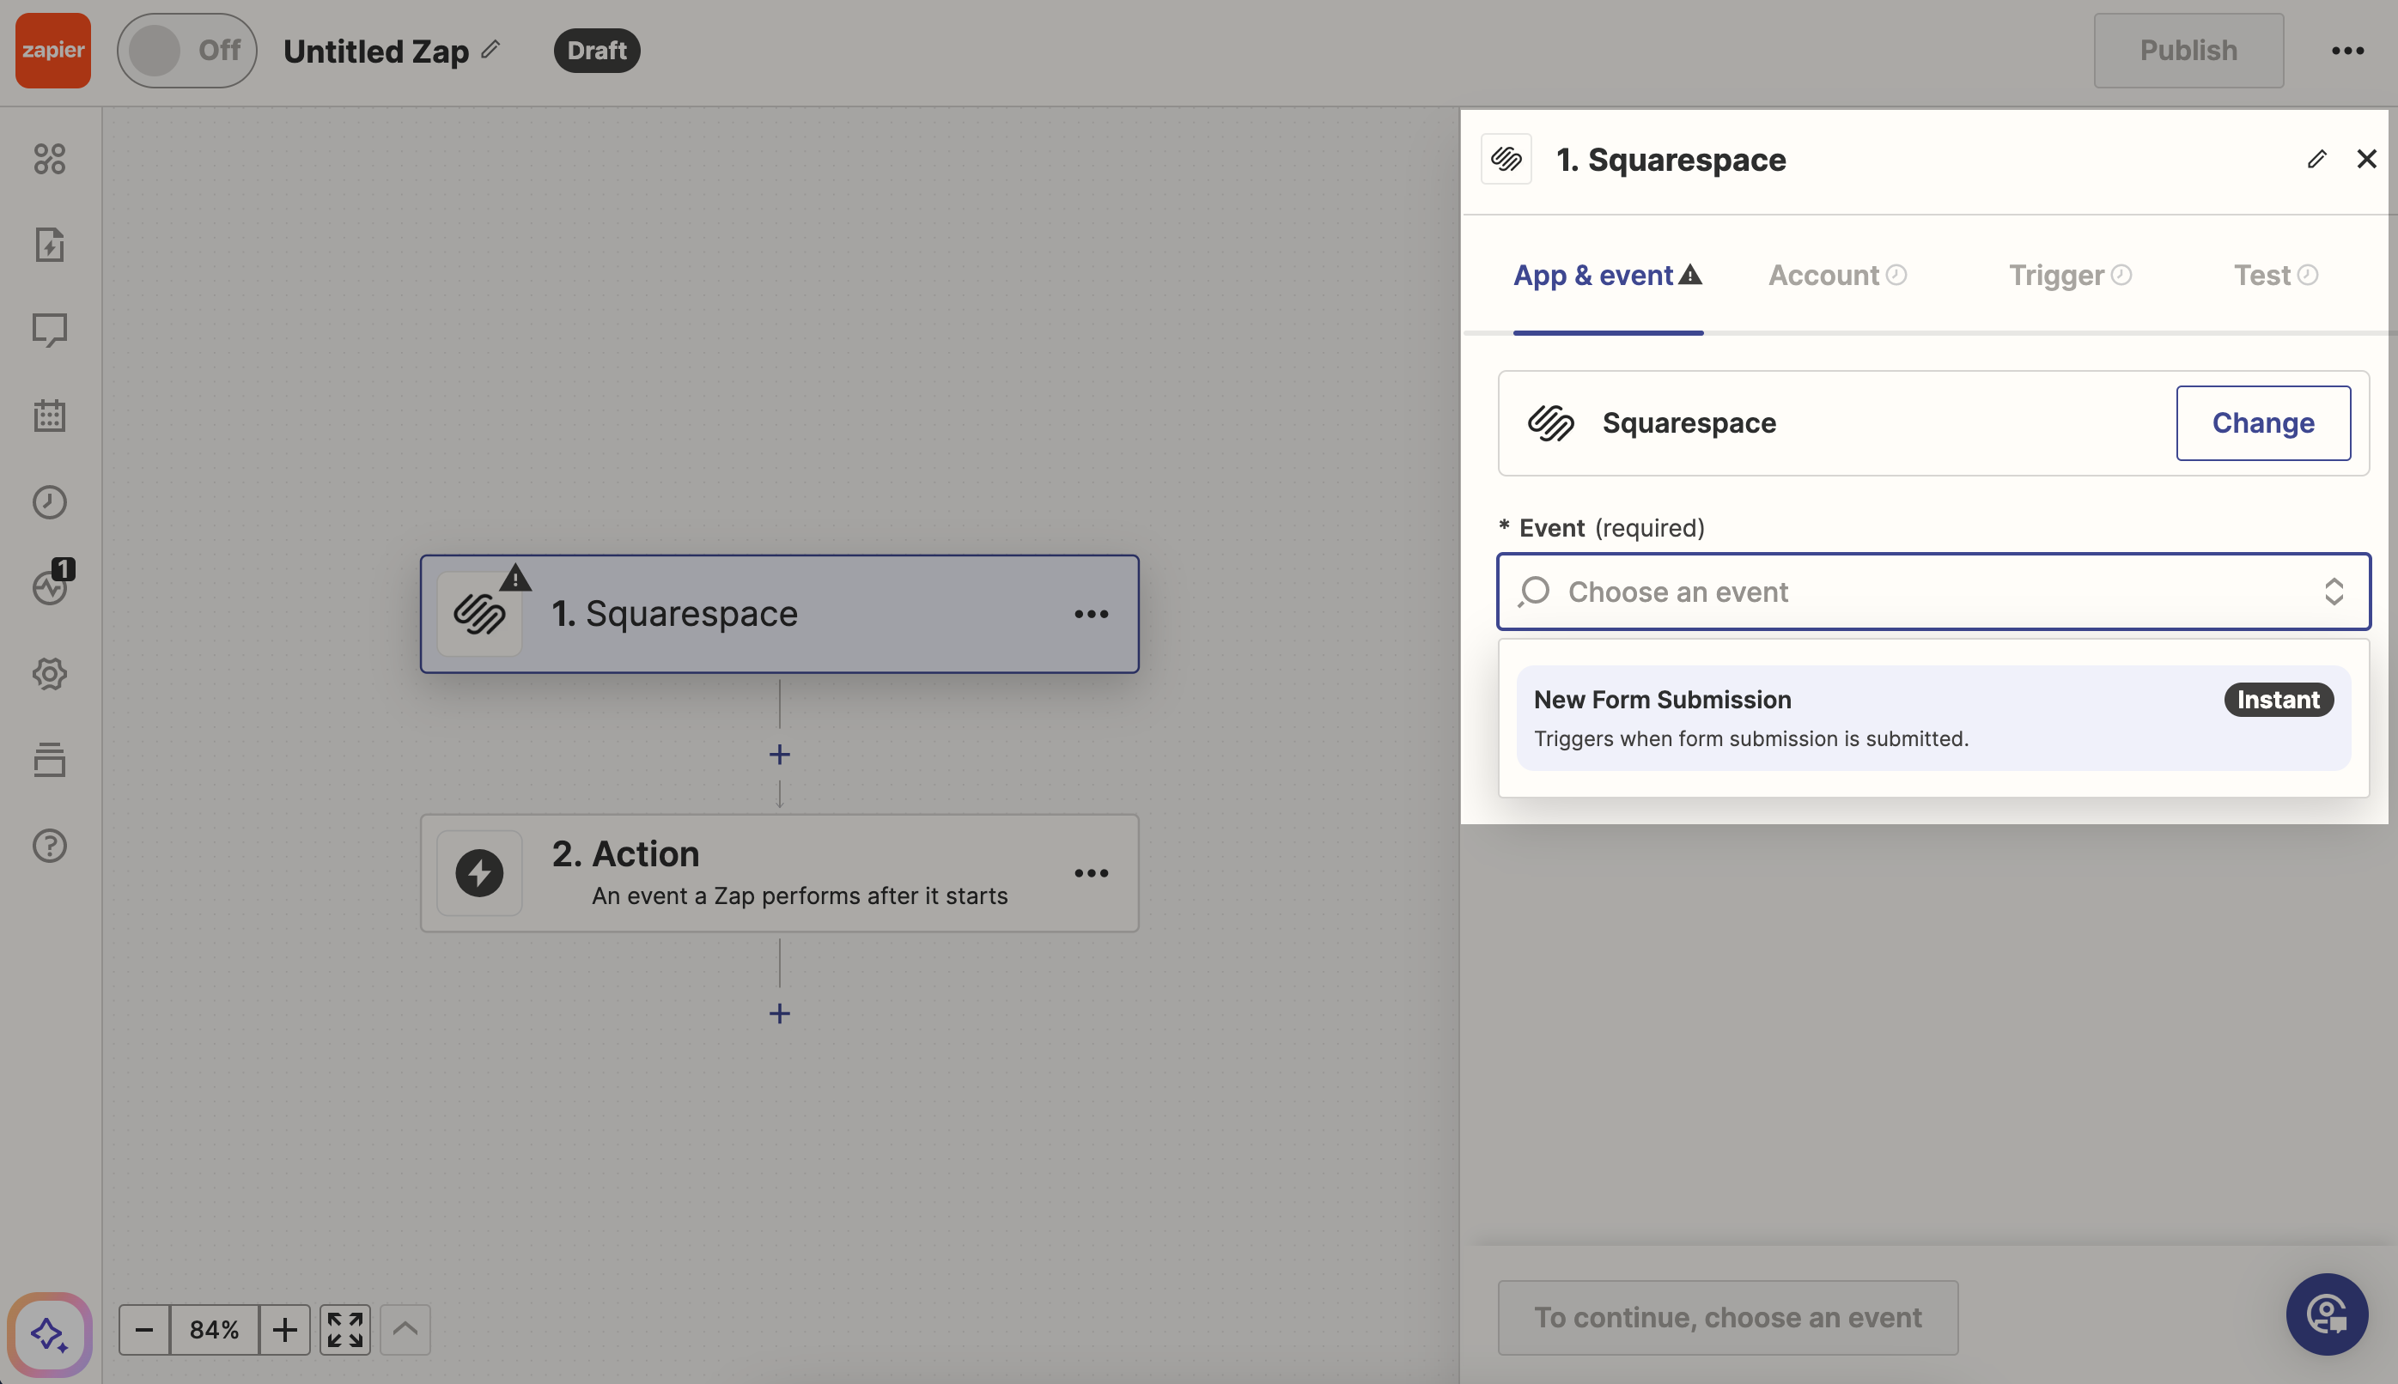Open the status activity icon with badge

tap(50, 586)
